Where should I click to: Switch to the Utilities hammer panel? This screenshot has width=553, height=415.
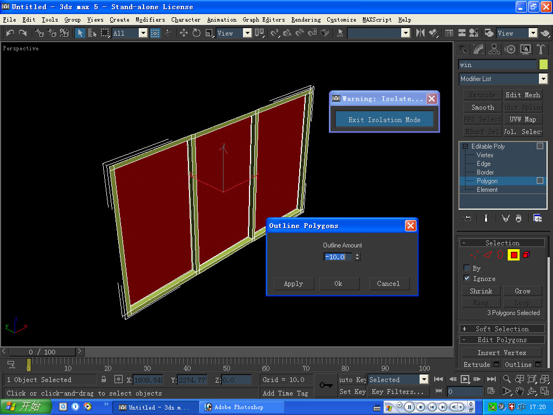point(541,49)
